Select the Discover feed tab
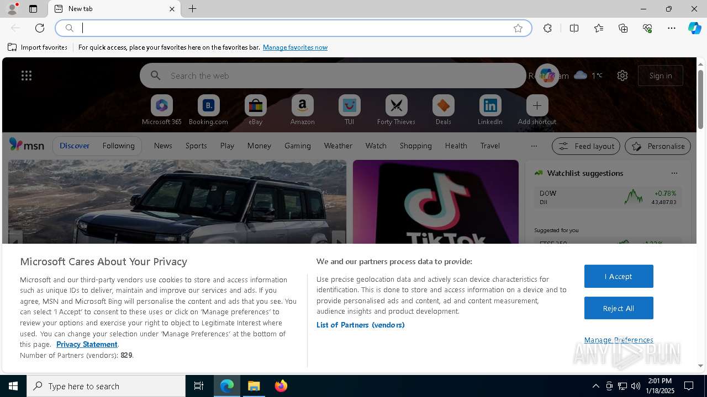The height and width of the screenshot is (397, 707). click(x=75, y=146)
